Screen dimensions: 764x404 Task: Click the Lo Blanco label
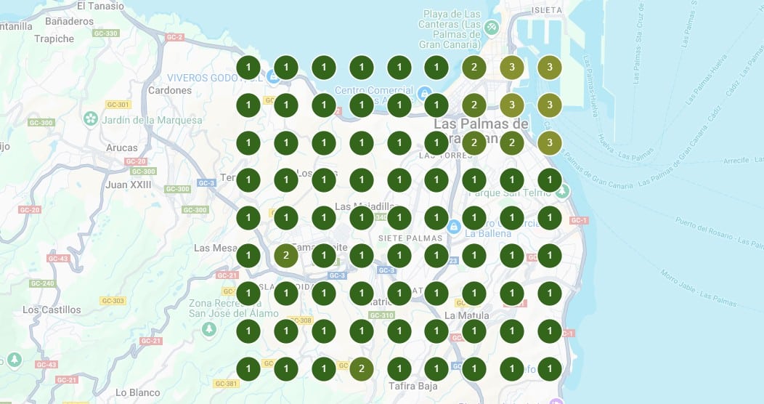tap(138, 392)
